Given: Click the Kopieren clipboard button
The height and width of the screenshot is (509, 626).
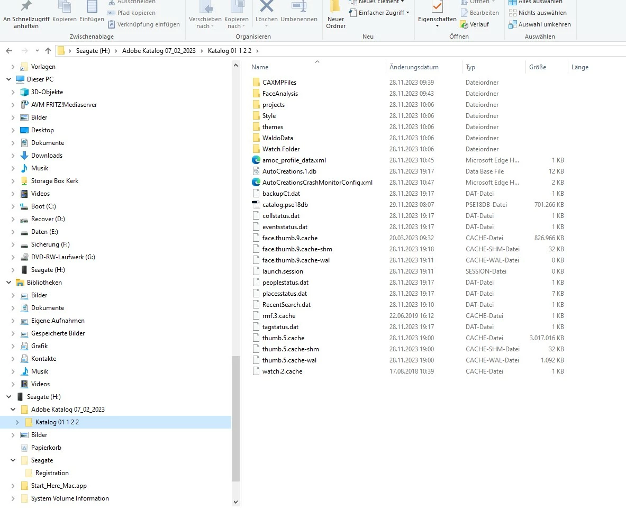Looking at the screenshot, I should click(64, 12).
